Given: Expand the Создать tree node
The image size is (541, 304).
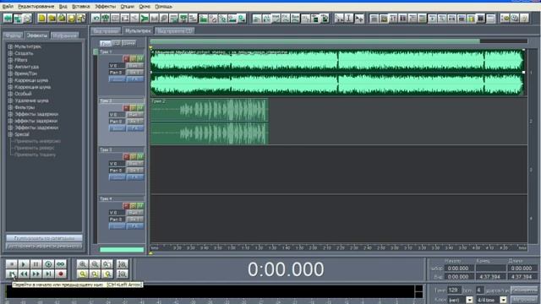Looking at the screenshot, I should pos(10,53).
